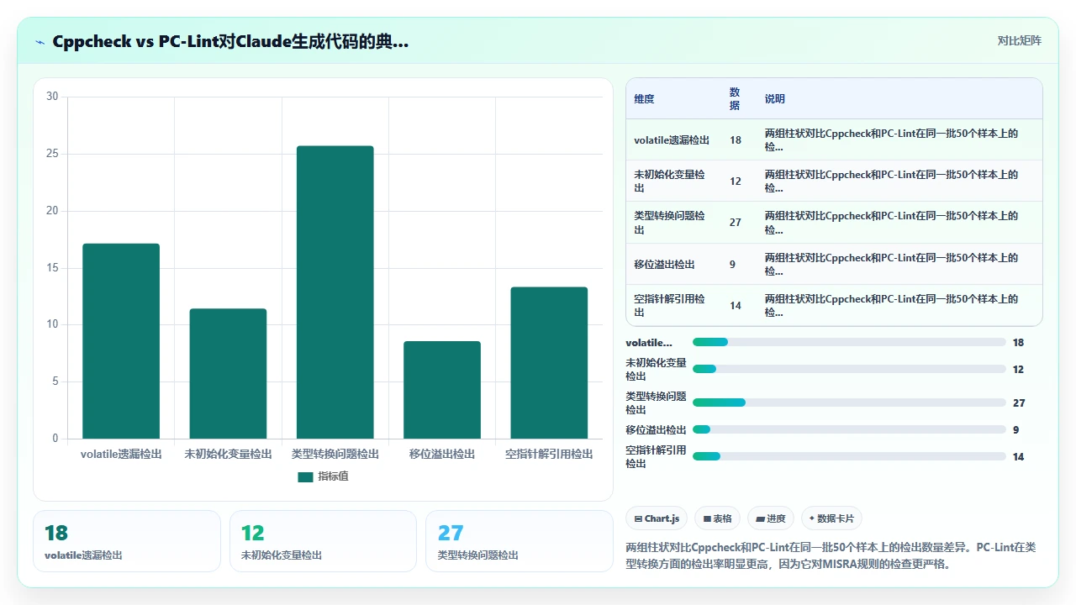Click the 未初始化变量检出 progress bar
Image resolution: width=1076 pixels, height=605 pixels.
[x=849, y=369]
